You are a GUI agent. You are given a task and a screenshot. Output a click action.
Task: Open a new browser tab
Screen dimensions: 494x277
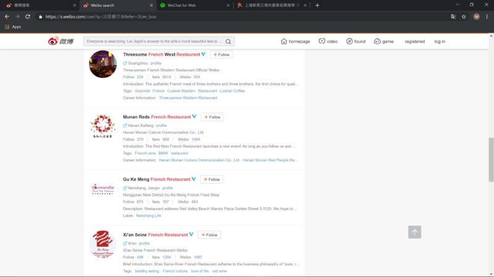pos(317,5)
